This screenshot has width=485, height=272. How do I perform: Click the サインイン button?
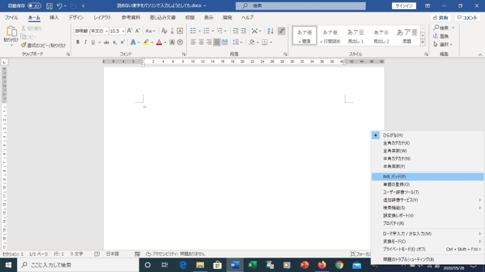point(404,6)
